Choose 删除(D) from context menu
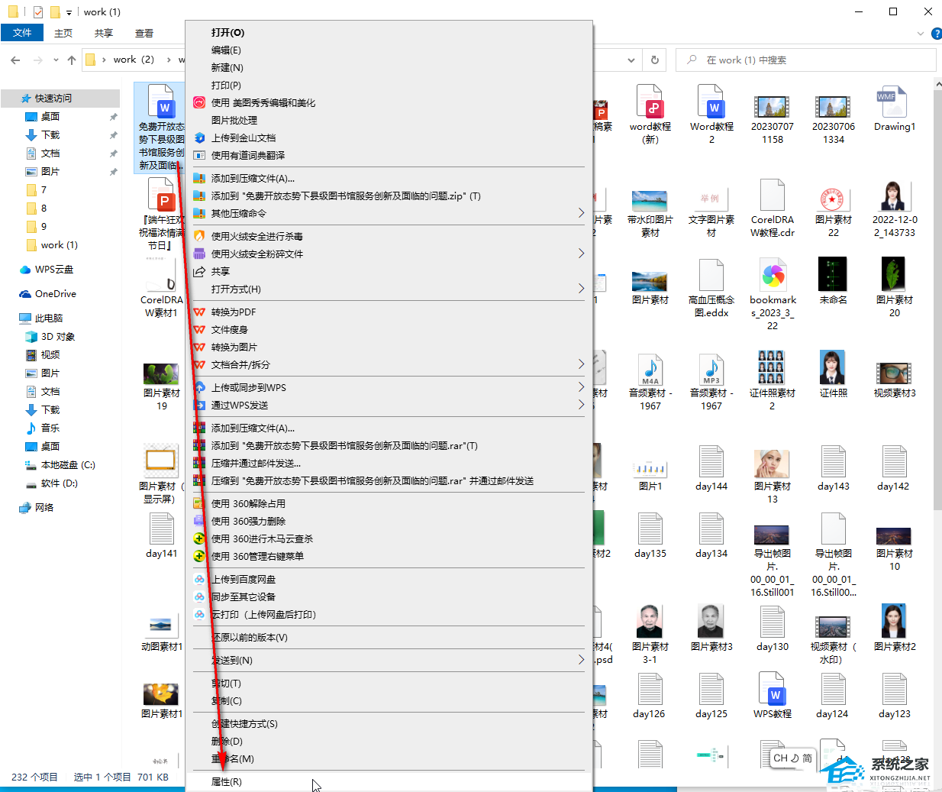The height and width of the screenshot is (792, 942). click(389, 741)
